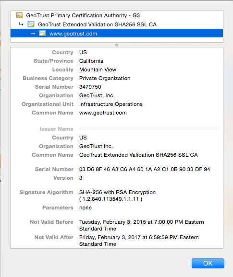Click the Not Valid Before date February 3, 2015
The width and height of the screenshot is (233, 277).
(141, 225)
